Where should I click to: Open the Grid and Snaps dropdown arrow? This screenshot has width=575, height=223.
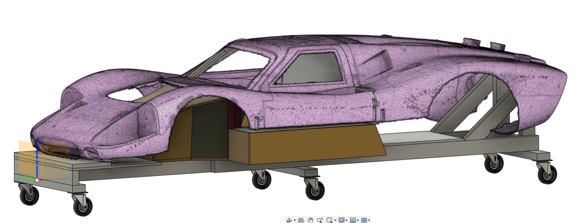coord(358,220)
